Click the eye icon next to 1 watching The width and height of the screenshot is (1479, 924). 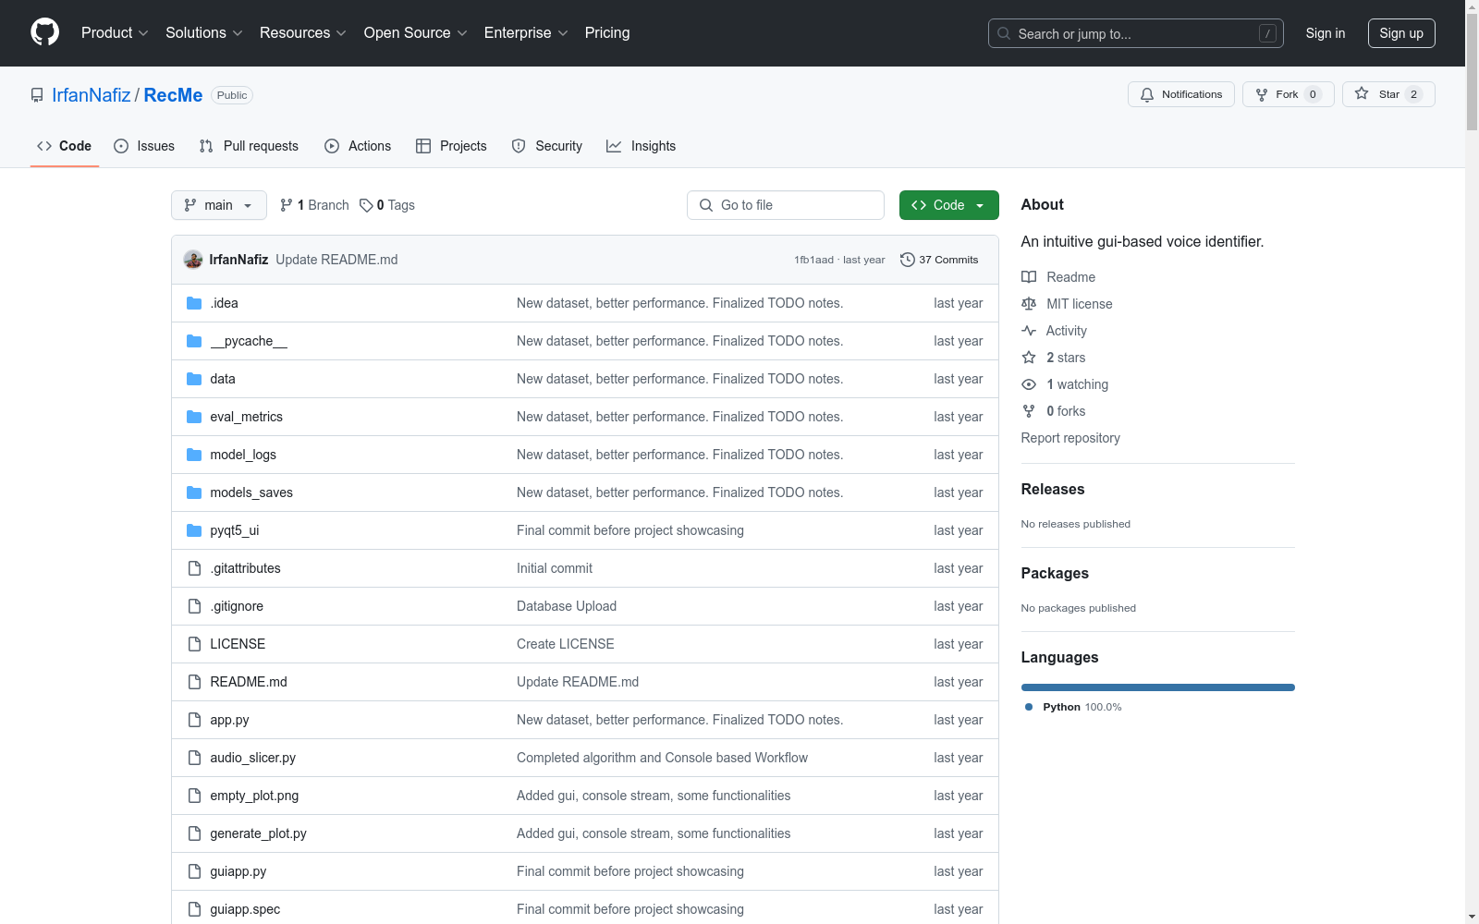1029,384
